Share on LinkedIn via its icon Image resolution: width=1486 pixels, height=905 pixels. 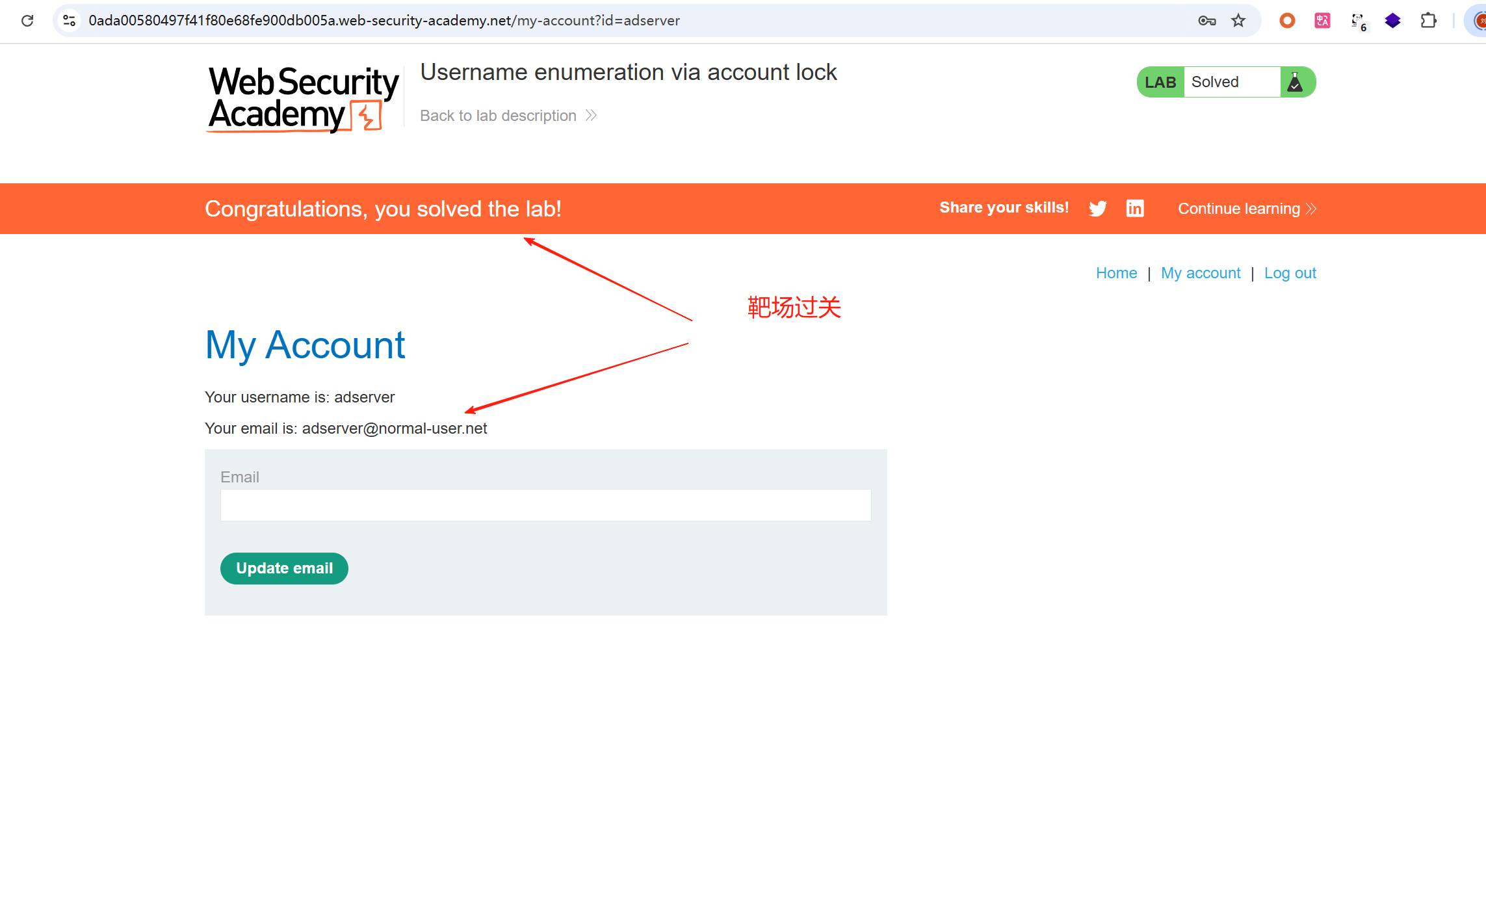tap(1135, 209)
